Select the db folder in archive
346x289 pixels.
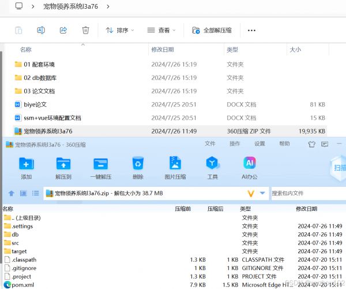12,235
